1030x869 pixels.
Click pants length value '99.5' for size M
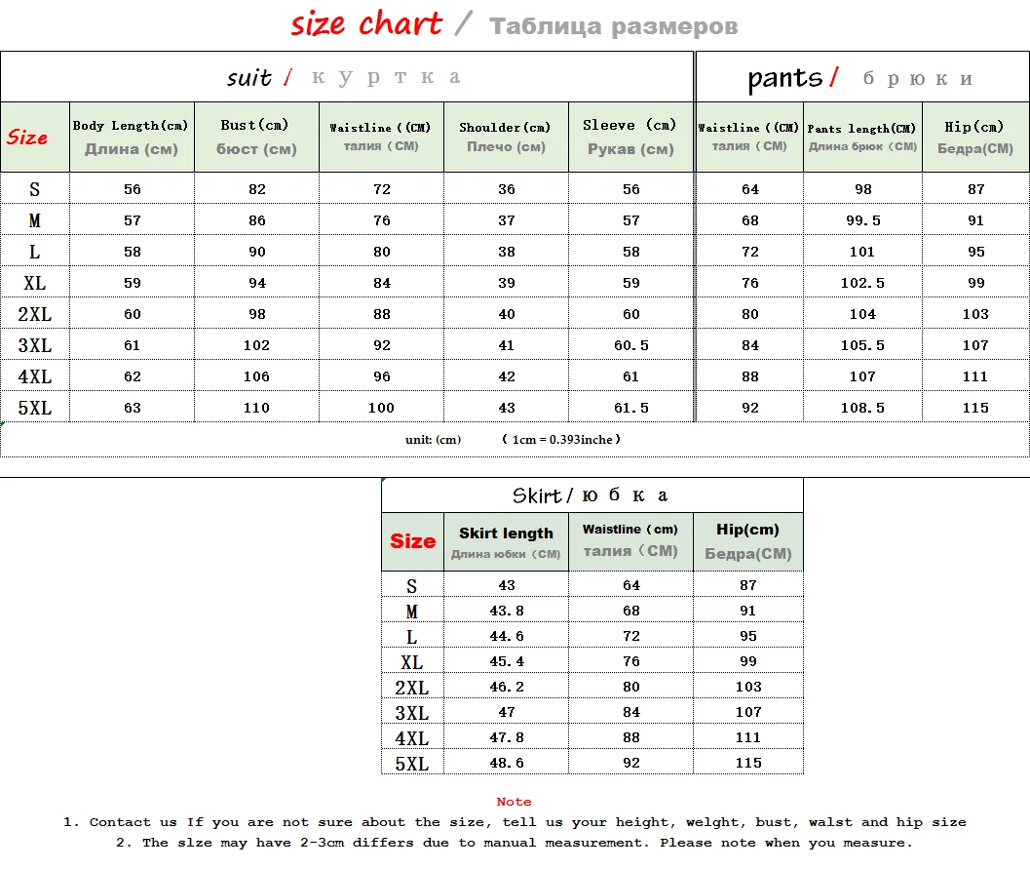tap(863, 220)
